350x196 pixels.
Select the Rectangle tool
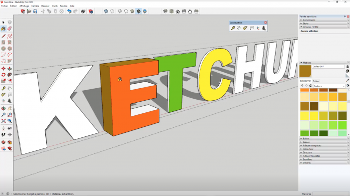coord(4,42)
